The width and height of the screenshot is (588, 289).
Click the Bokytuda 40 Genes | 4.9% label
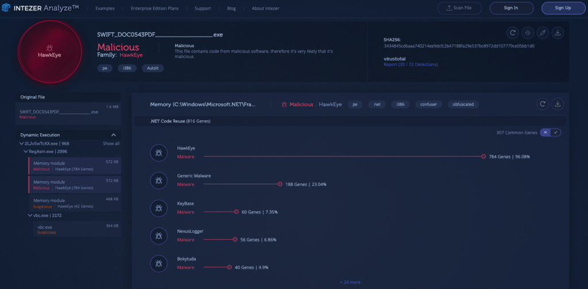(252, 267)
